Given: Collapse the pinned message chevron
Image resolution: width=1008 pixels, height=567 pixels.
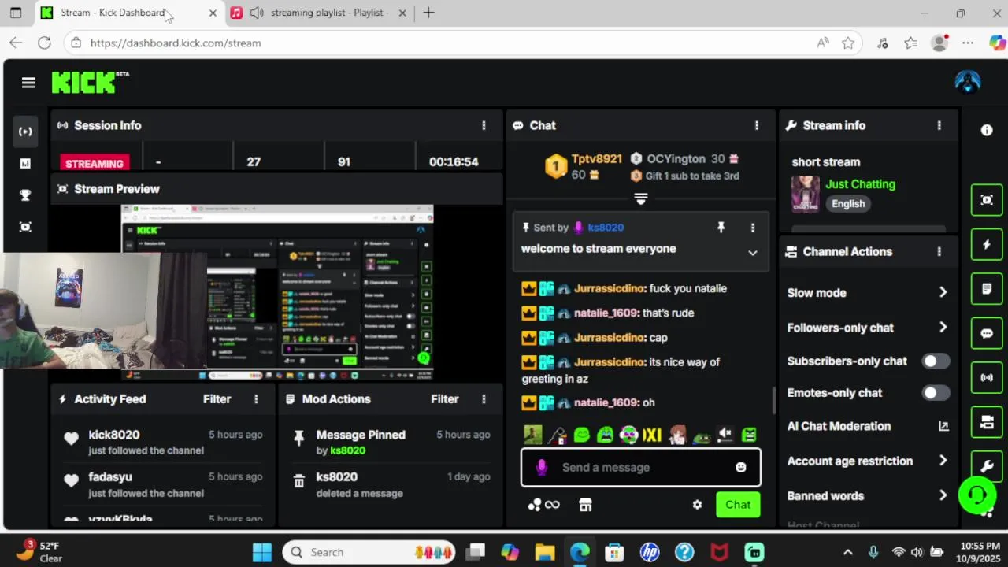Looking at the screenshot, I should (x=752, y=253).
